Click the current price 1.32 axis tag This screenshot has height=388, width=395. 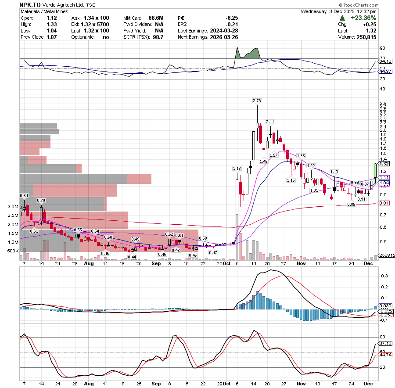pos(384,164)
